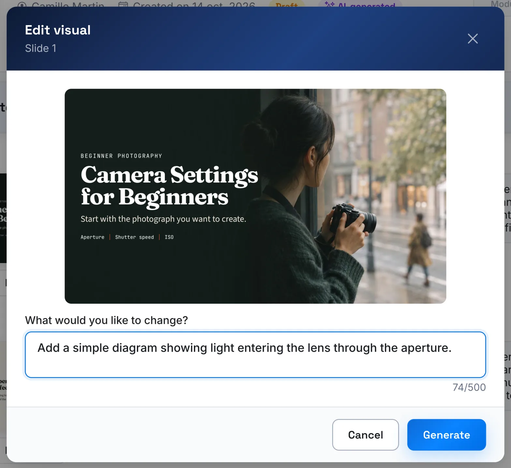Click the Generate button
The image size is (511, 468).
click(x=446, y=435)
